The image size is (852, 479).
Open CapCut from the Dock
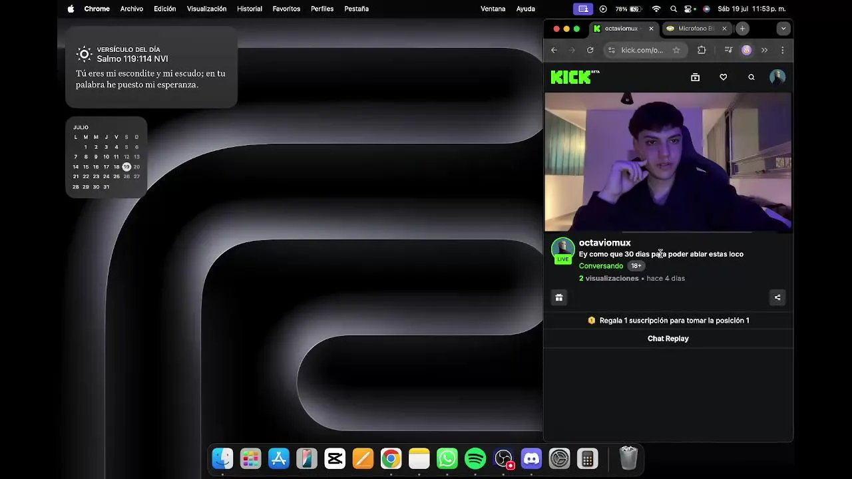pyautogui.click(x=335, y=458)
